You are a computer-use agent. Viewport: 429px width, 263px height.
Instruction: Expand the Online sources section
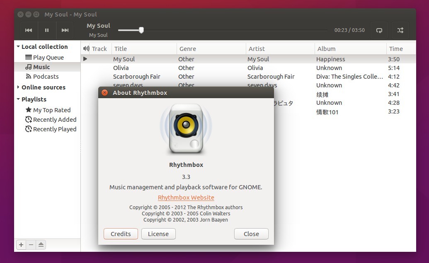[x=18, y=87]
